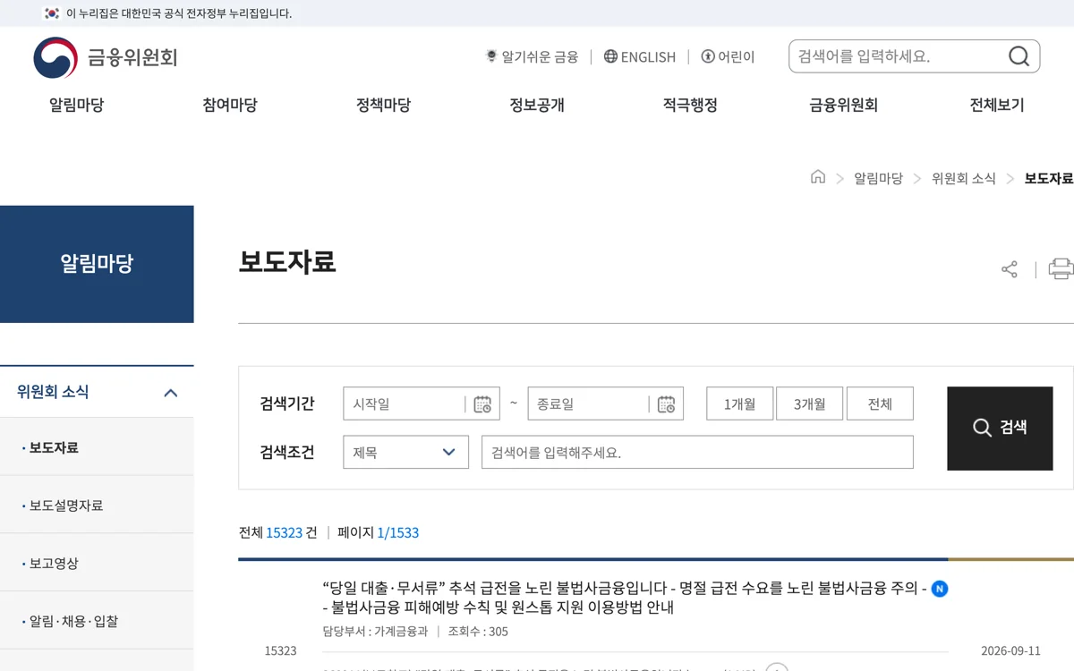Open the 정책마당 main menu
This screenshot has width=1074, height=671.
(x=383, y=105)
